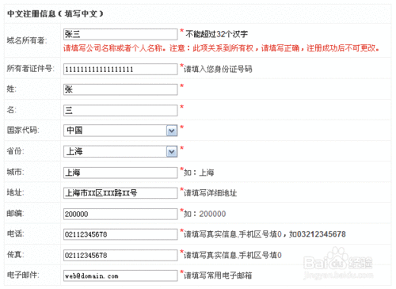The height and width of the screenshot is (289, 396).
Task: Click the label 邮编:
Action: tap(15, 213)
